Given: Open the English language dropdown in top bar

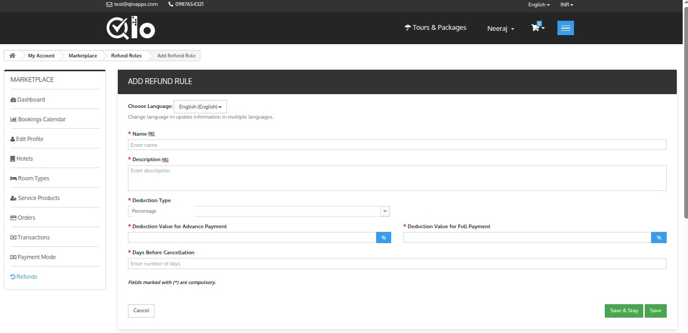Looking at the screenshot, I should point(539,4).
